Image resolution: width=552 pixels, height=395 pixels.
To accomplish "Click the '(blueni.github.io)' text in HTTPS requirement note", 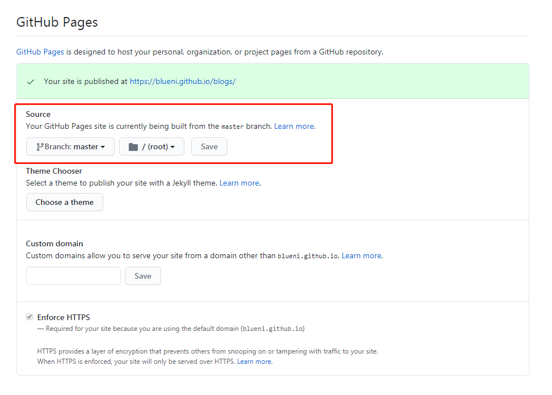I will point(273,329).
